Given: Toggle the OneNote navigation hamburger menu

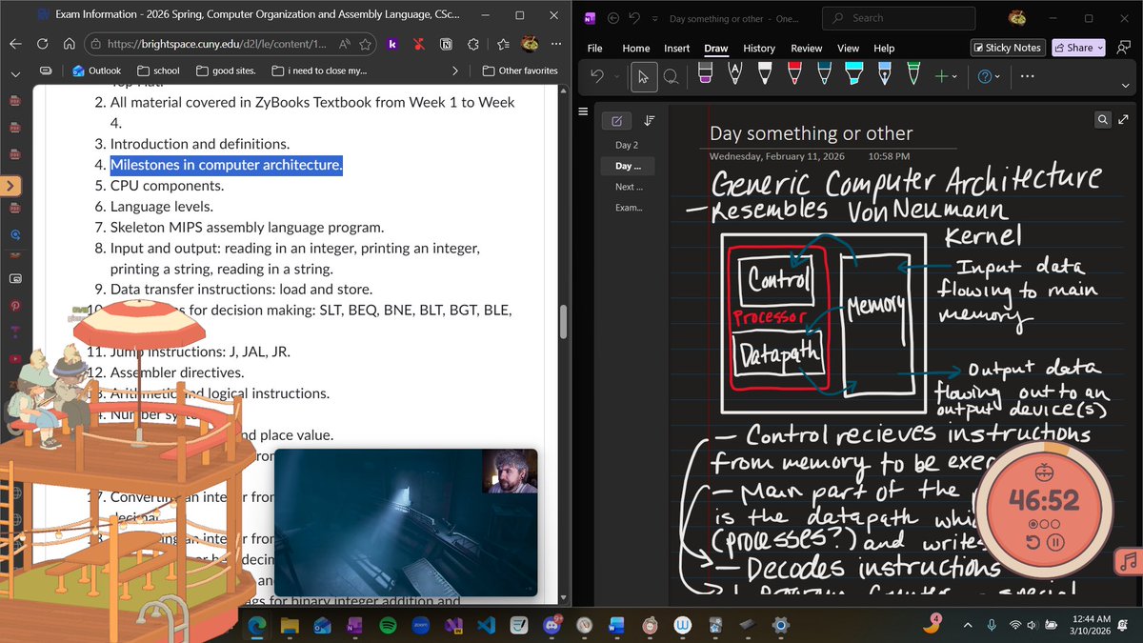Looking at the screenshot, I should (x=584, y=111).
